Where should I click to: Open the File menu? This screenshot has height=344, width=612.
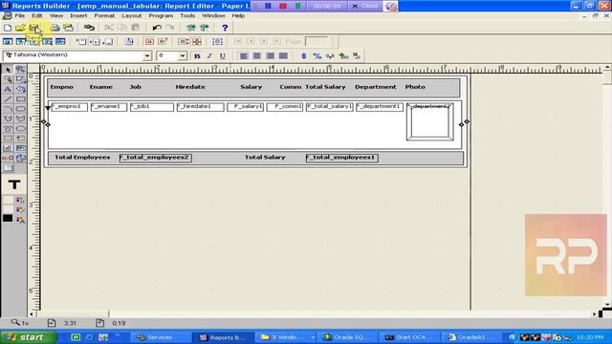pos(19,15)
